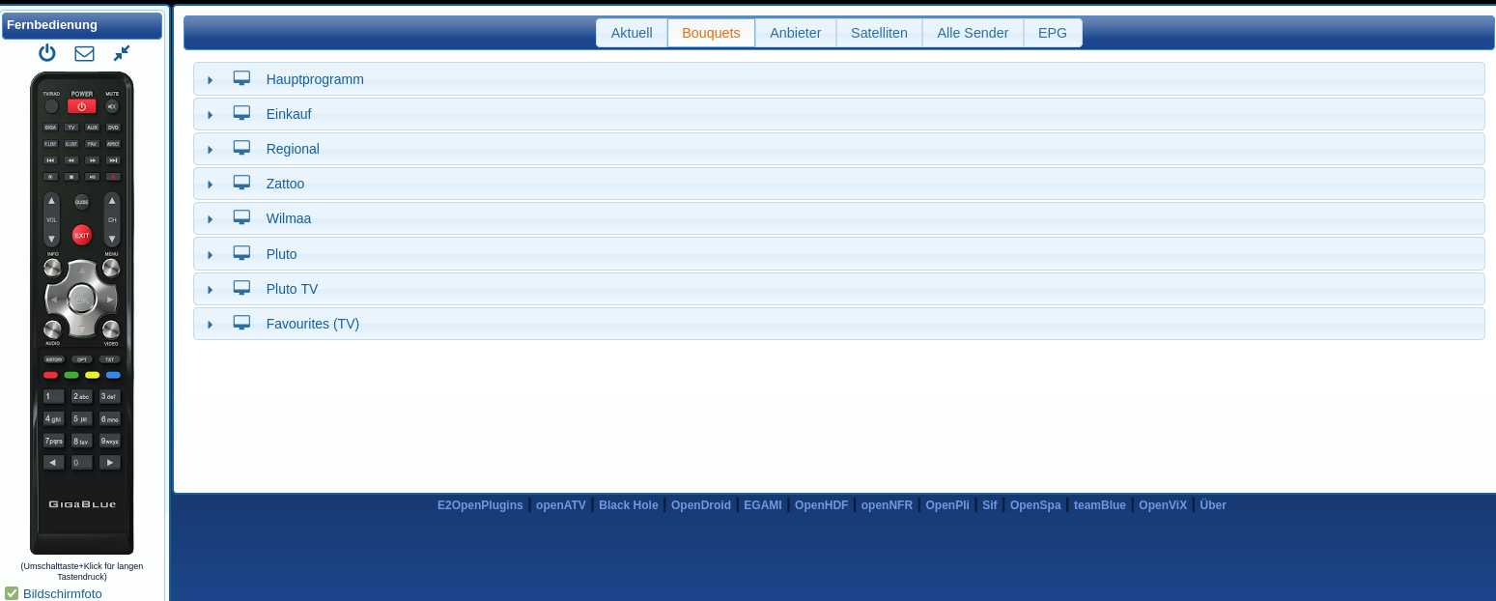Screen dimensions: 1496x601
Task: Click the G.LIST button on the remote
Action: coord(71,144)
